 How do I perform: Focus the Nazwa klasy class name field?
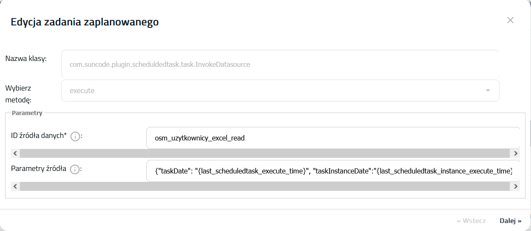pos(280,64)
